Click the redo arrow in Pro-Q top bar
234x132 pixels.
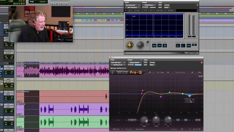tap(153, 73)
